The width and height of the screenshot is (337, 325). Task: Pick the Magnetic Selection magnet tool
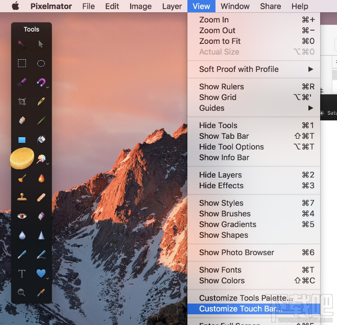tap(41, 83)
